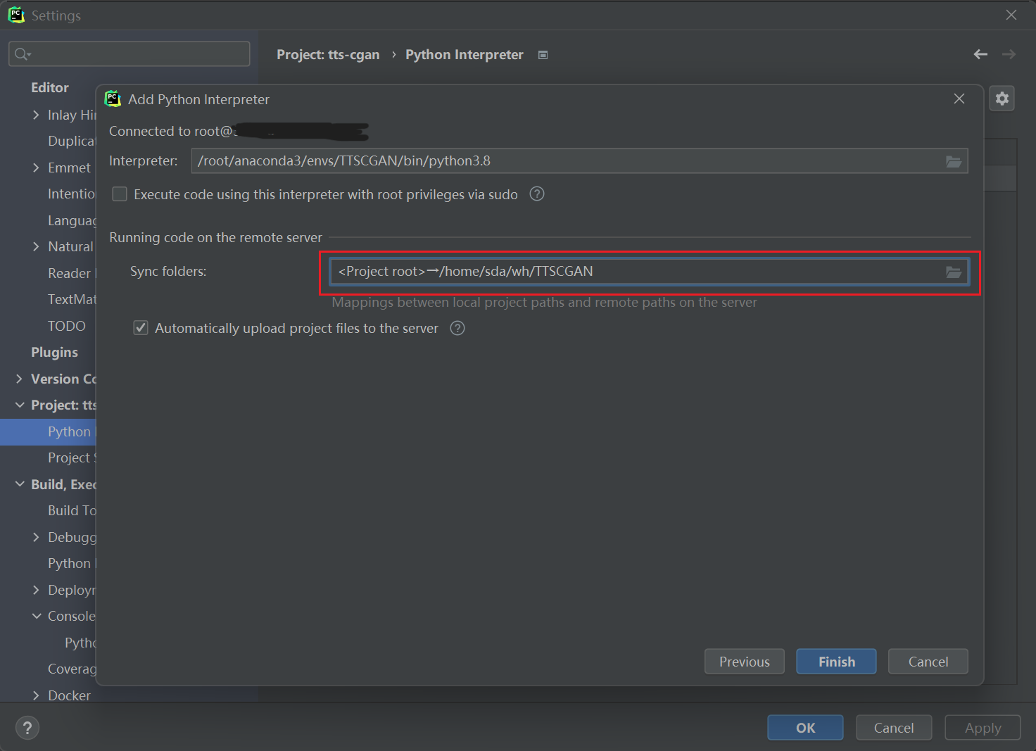Viewport: 1036px width, 751px height.
Task: Collapse Project: tts-cgan section
Action: pos(19,405)
